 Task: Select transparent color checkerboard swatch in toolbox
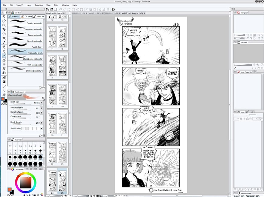pyautogui.click(x=4, y=104)
